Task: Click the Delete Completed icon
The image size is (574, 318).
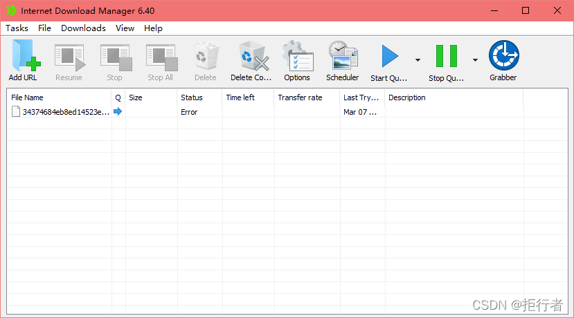Action: [253, 56]
